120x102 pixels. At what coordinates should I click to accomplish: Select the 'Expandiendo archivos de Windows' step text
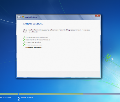coord(38,40)
